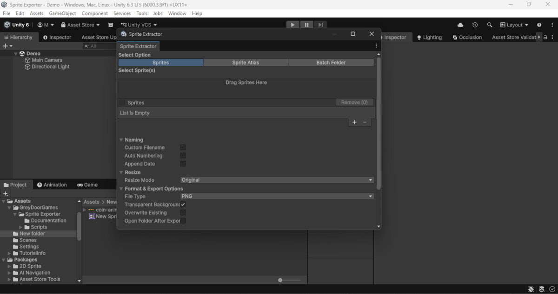Uncheck the Transparent Background checkbox

183,205
